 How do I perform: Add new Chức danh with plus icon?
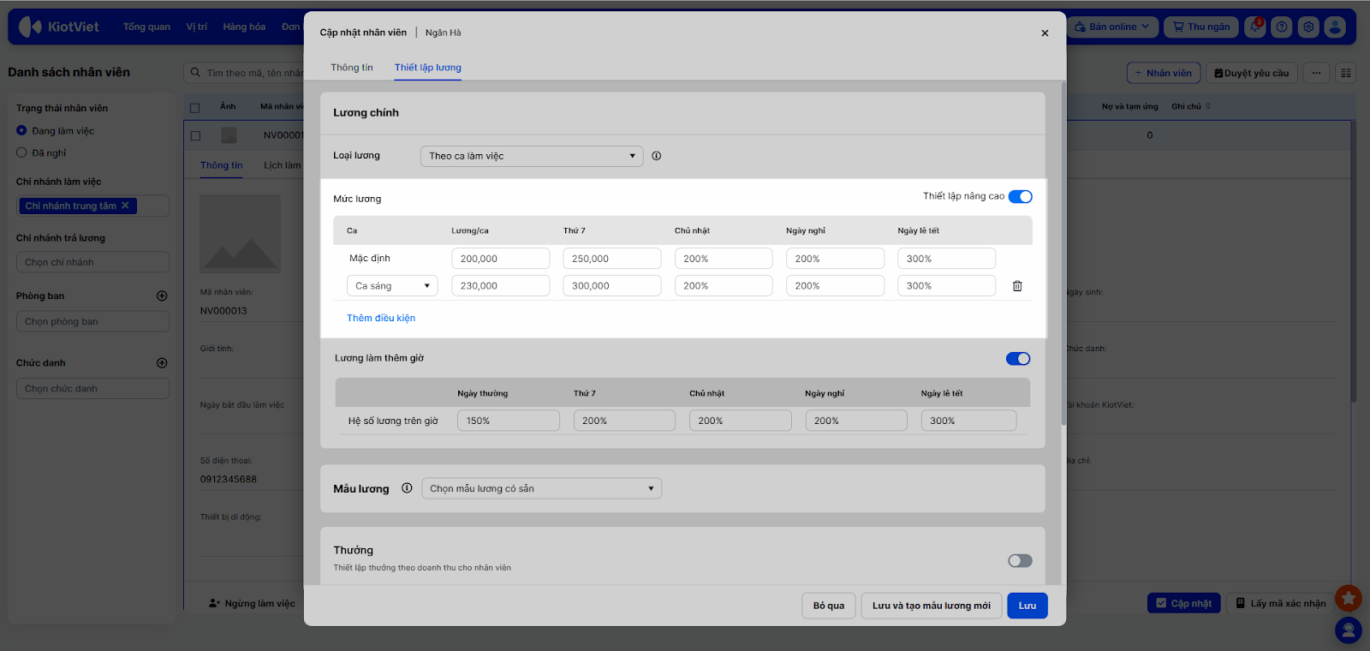[x=162, y=363]
